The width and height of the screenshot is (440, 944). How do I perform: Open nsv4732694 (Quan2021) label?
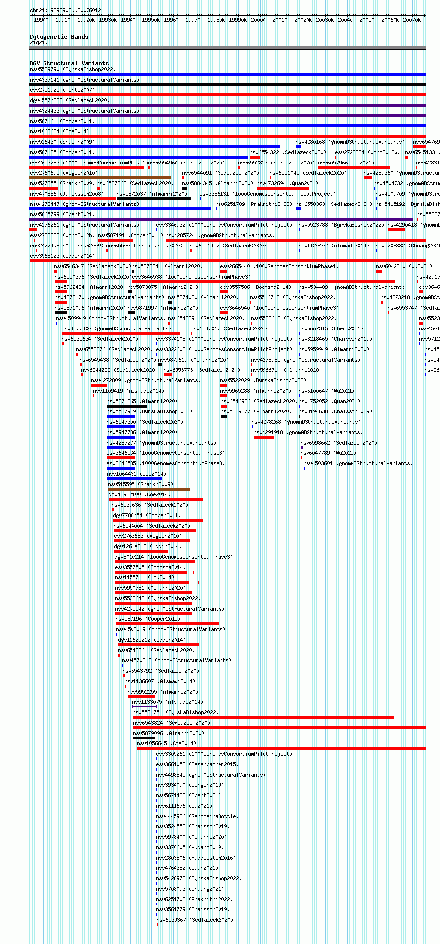point(287,183)
